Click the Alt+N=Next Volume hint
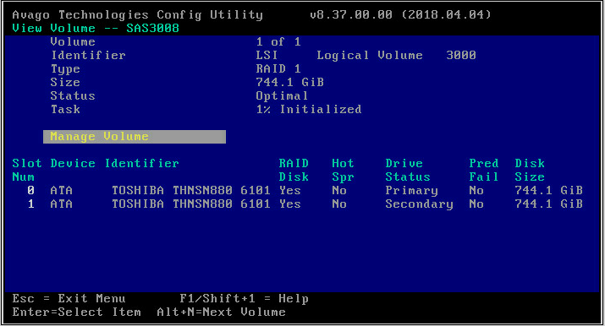This screenshot has height=326, width=605. point(221,312)
